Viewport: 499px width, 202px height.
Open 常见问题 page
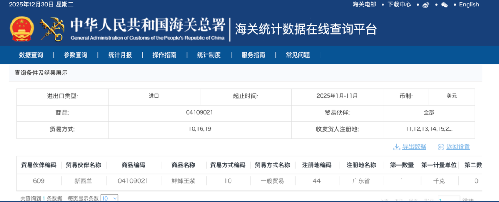pyautogui.click(x=298, y=55)
